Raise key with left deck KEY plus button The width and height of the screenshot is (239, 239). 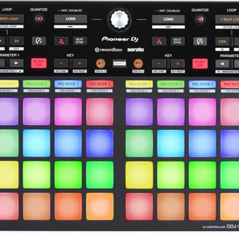[x=79, y=63]
